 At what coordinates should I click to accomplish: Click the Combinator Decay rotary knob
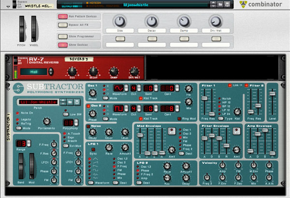(x=152, y=21)
